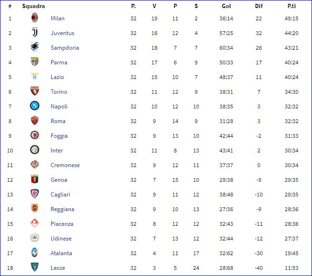This screenshot has height=276, width=312.
Task: Click the Atalanta crest icon
Action: (x=35, y=252)
